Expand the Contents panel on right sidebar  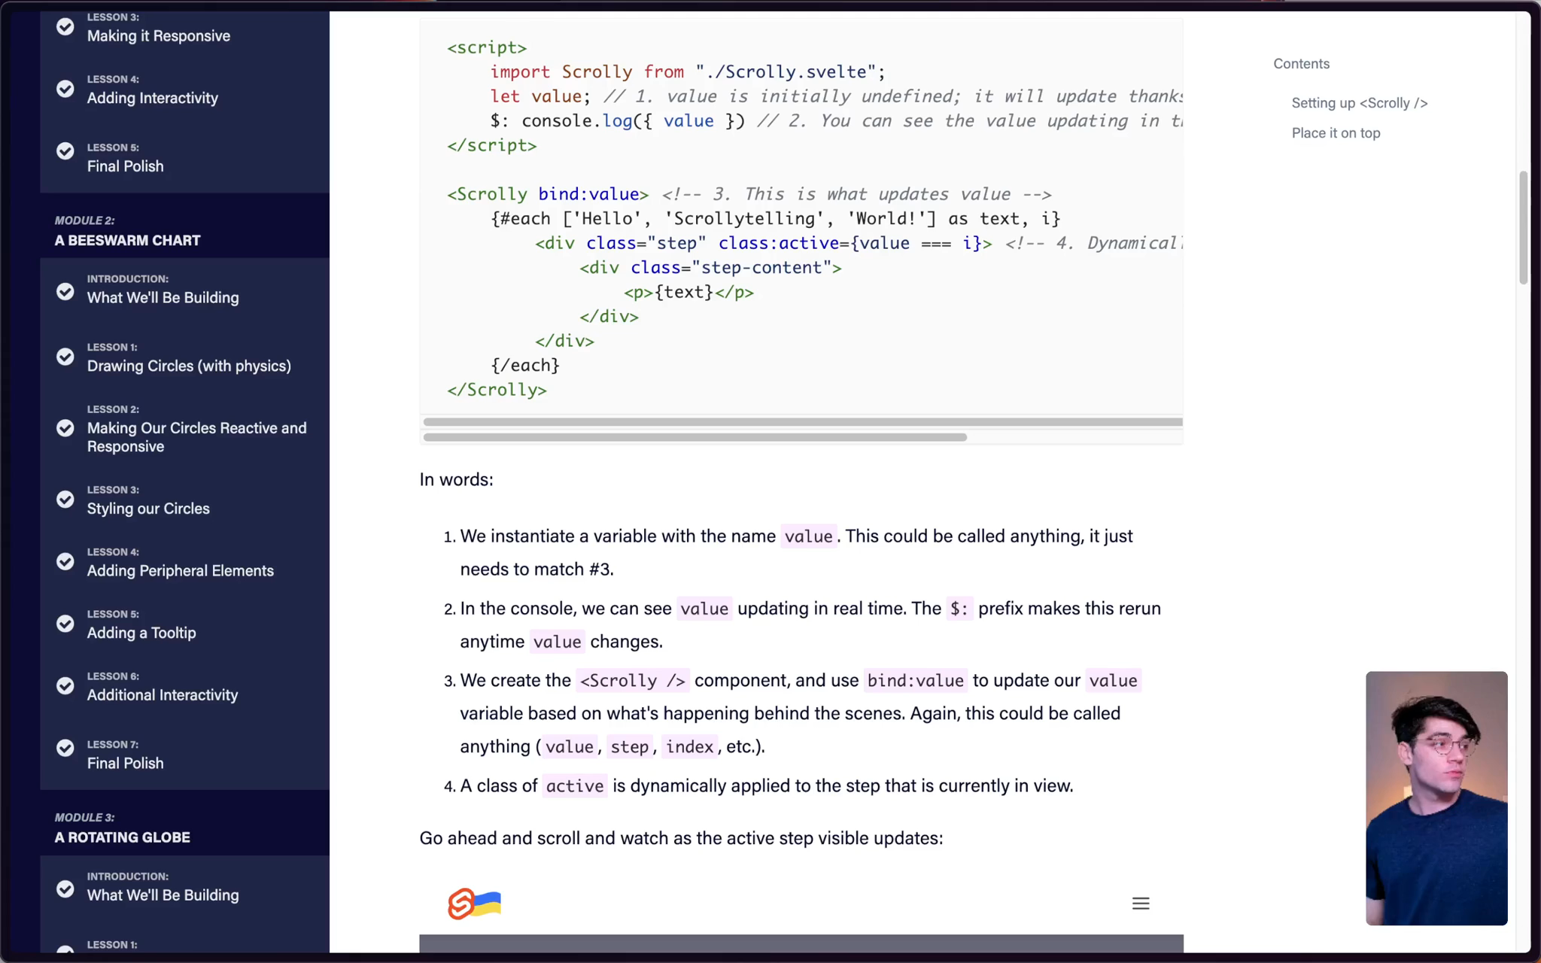pos(1302,63)
